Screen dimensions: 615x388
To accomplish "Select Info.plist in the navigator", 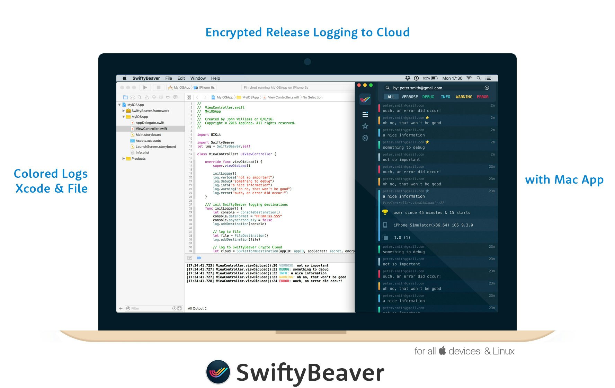I will pos(142,152).
